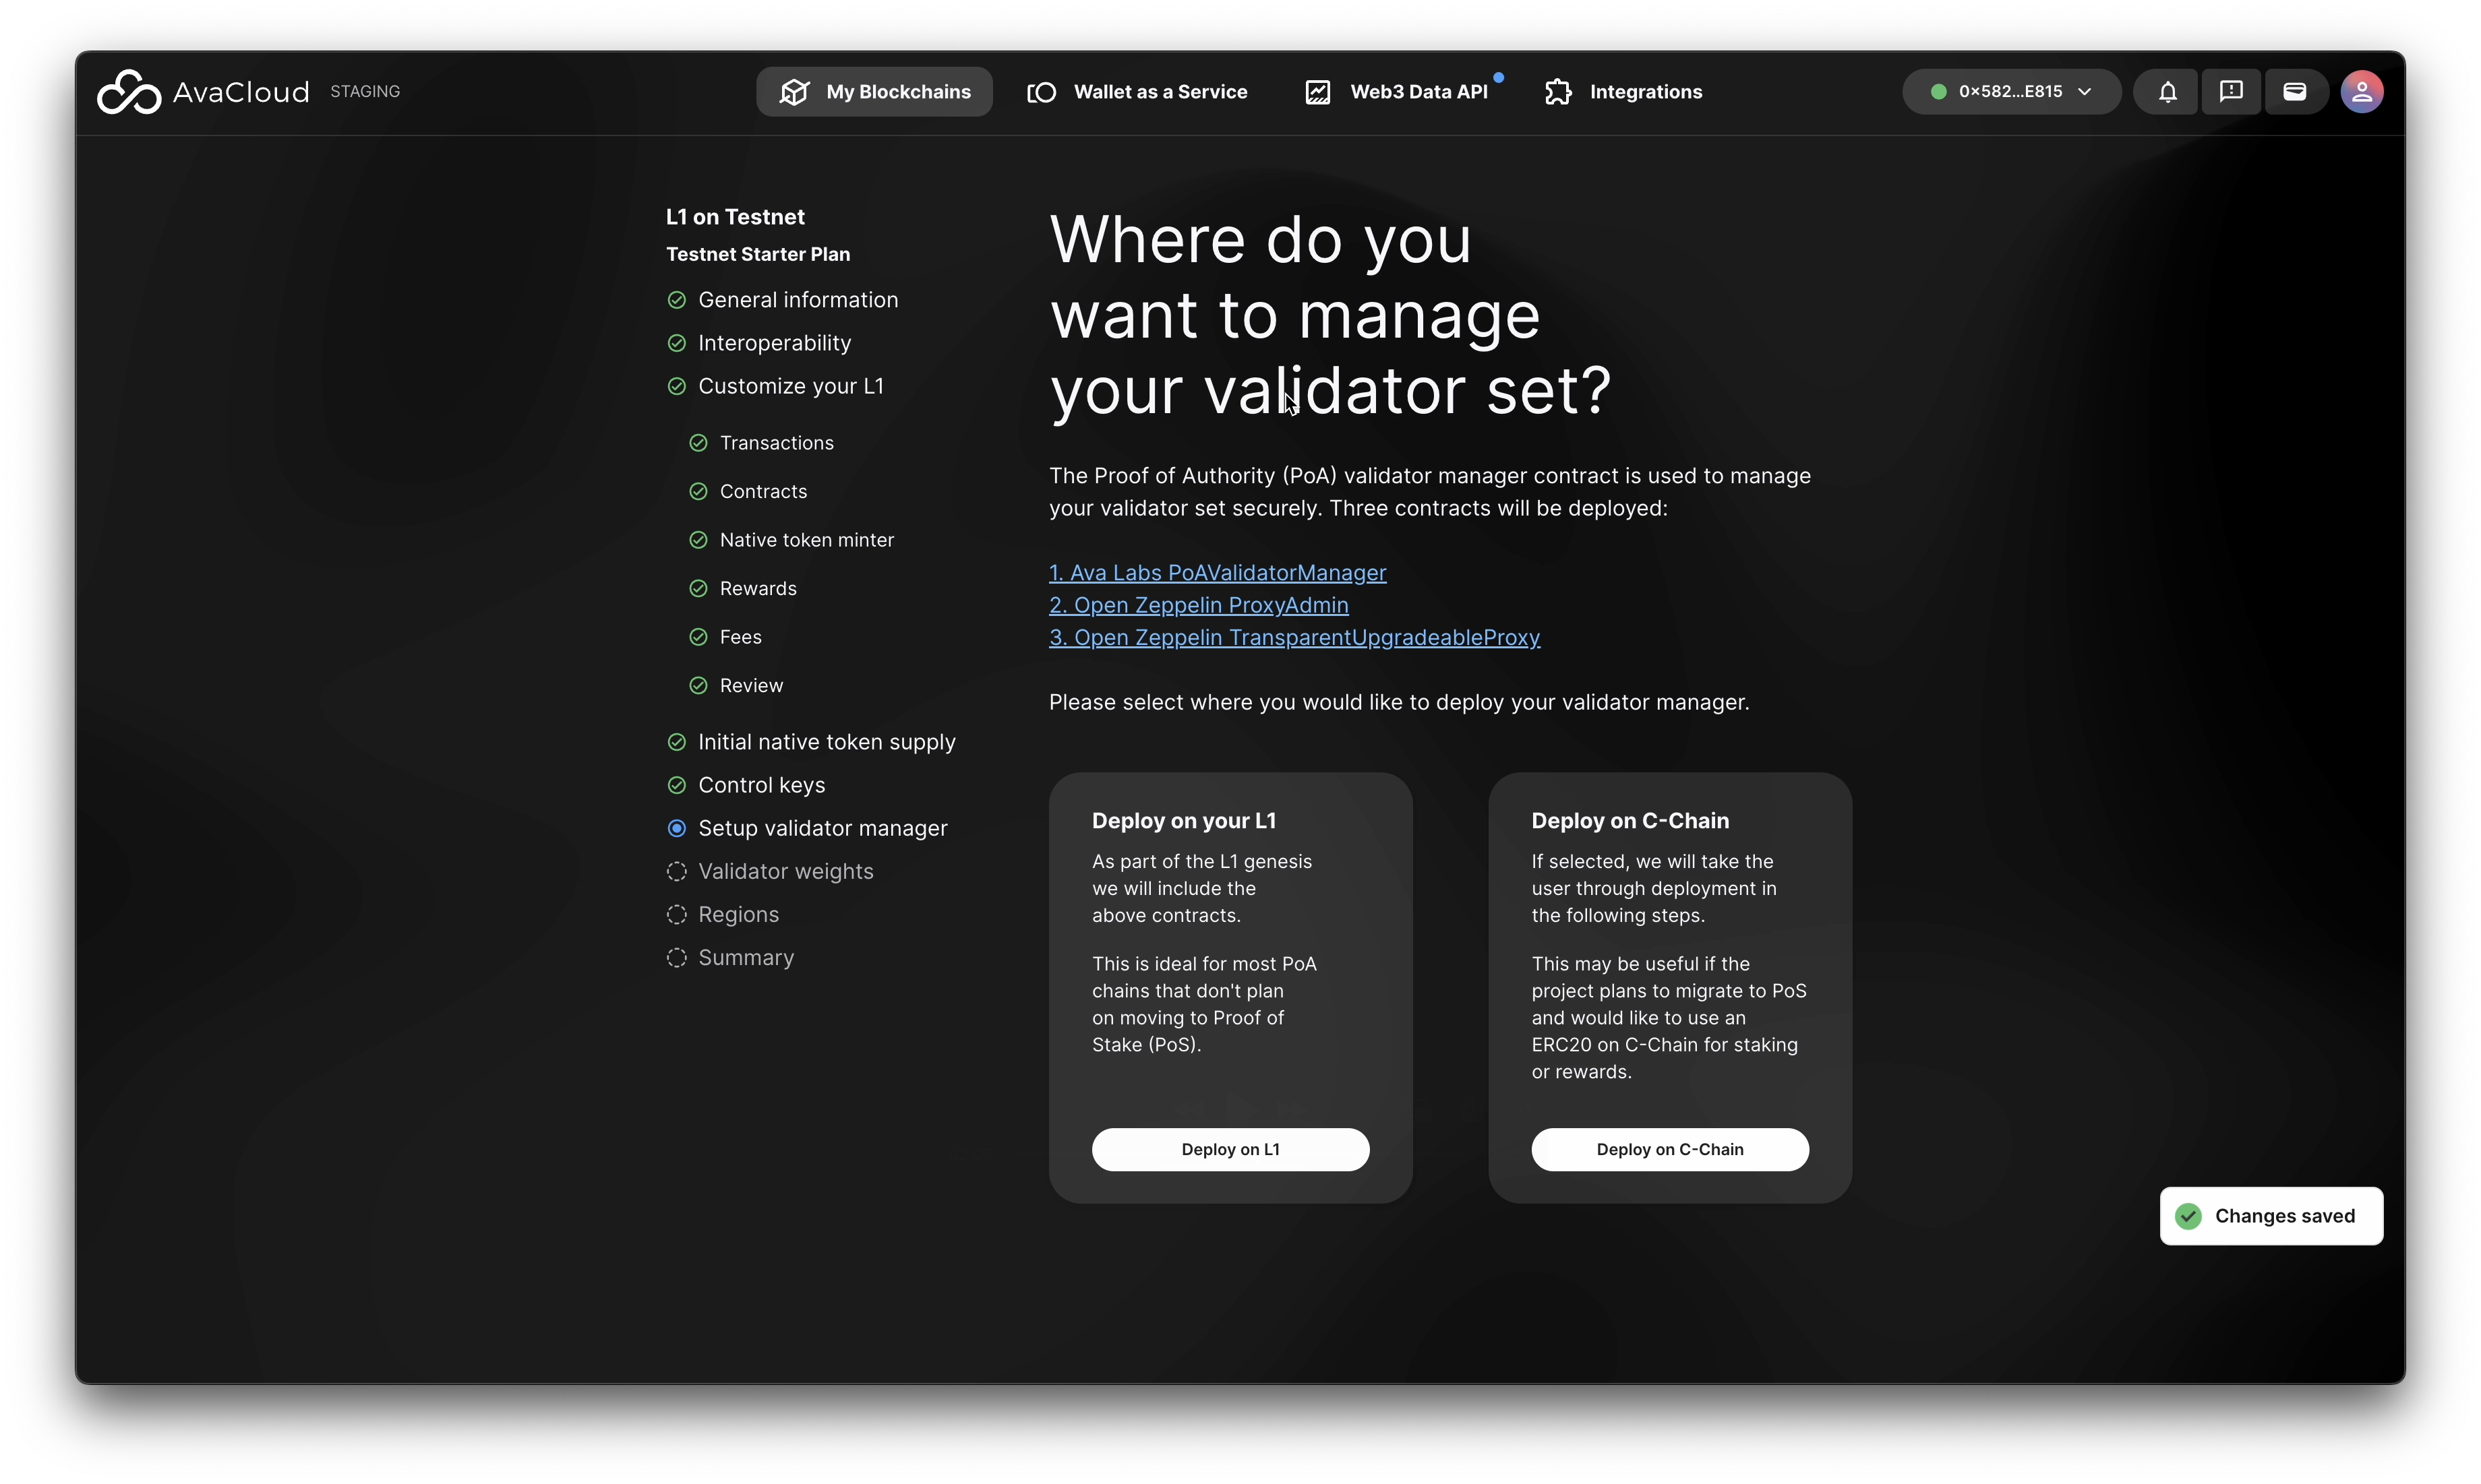Click the Wallet as a Service icon
This screenshot has height=1484, width=2481.
1042,92
